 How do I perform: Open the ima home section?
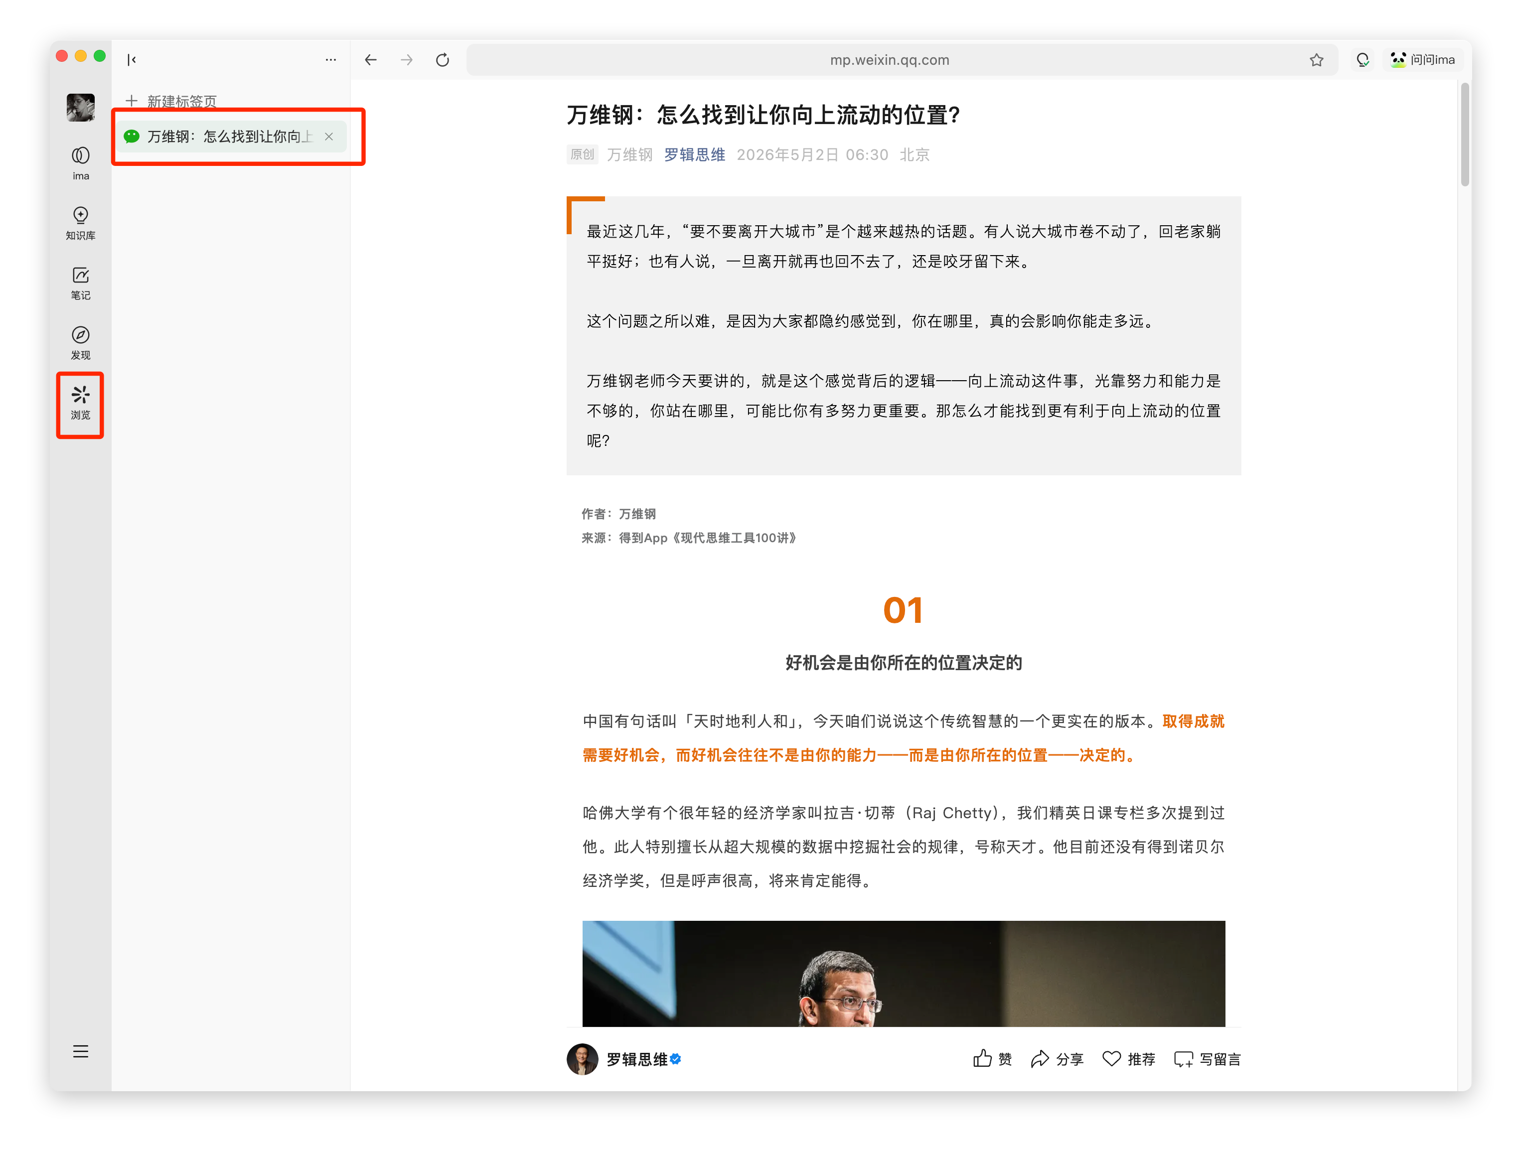(81, 163)
